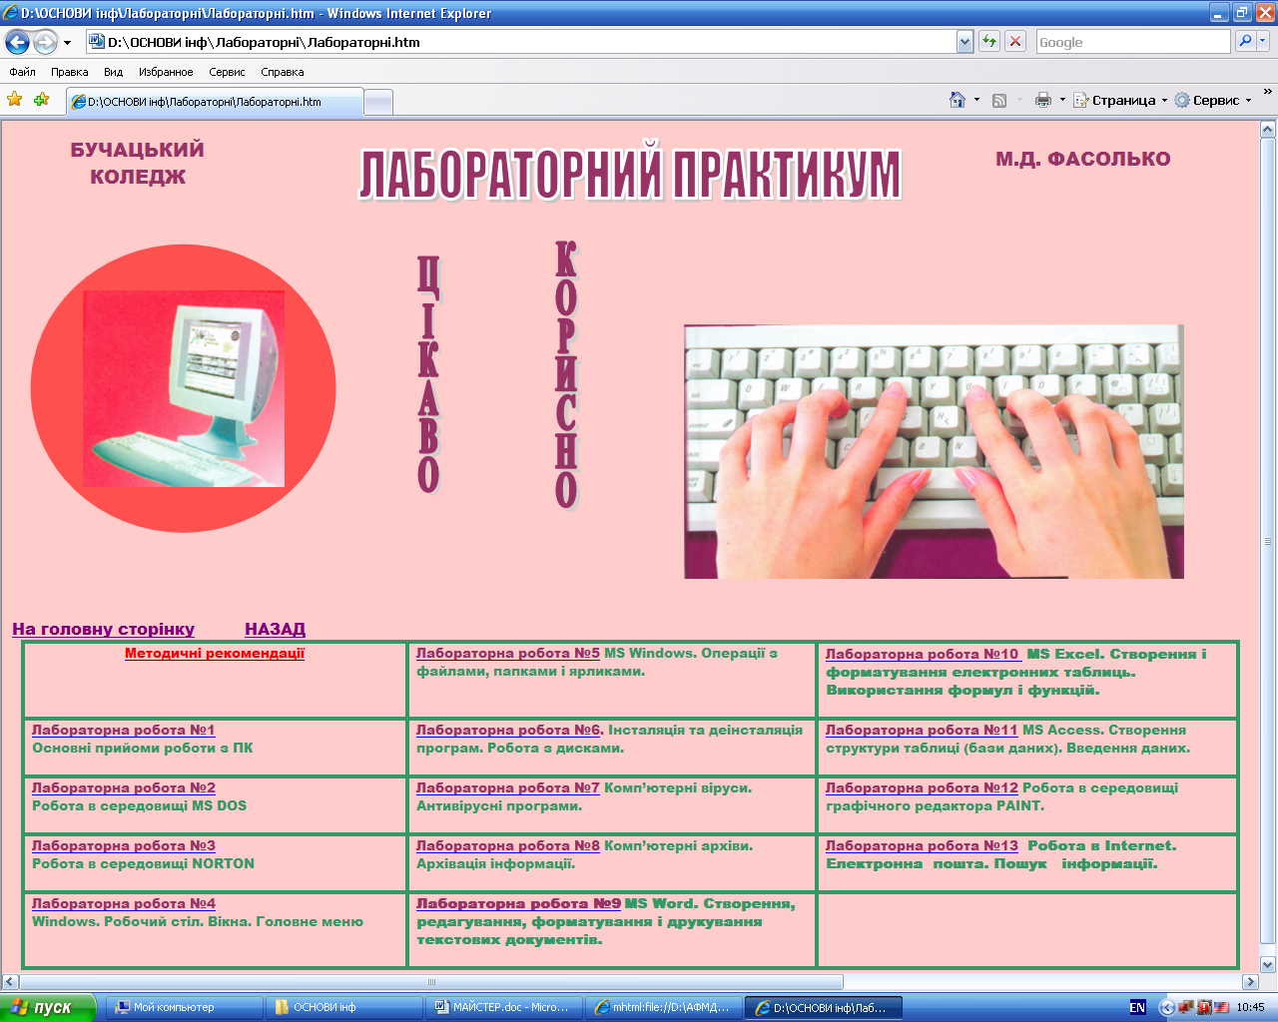1278x1022 pixels.
Task: Open Лабораторна робота №9 link
Action: [x=519, y=903]
